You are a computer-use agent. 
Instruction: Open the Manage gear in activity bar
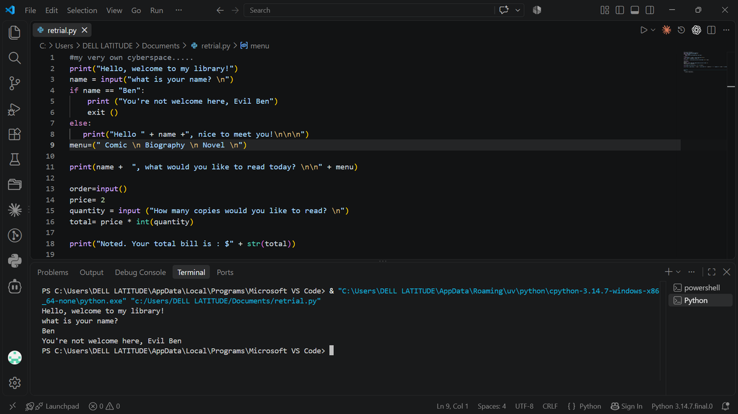(15, 383)
